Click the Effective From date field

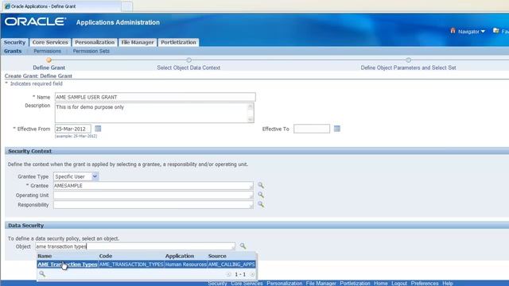pos(72,129)
